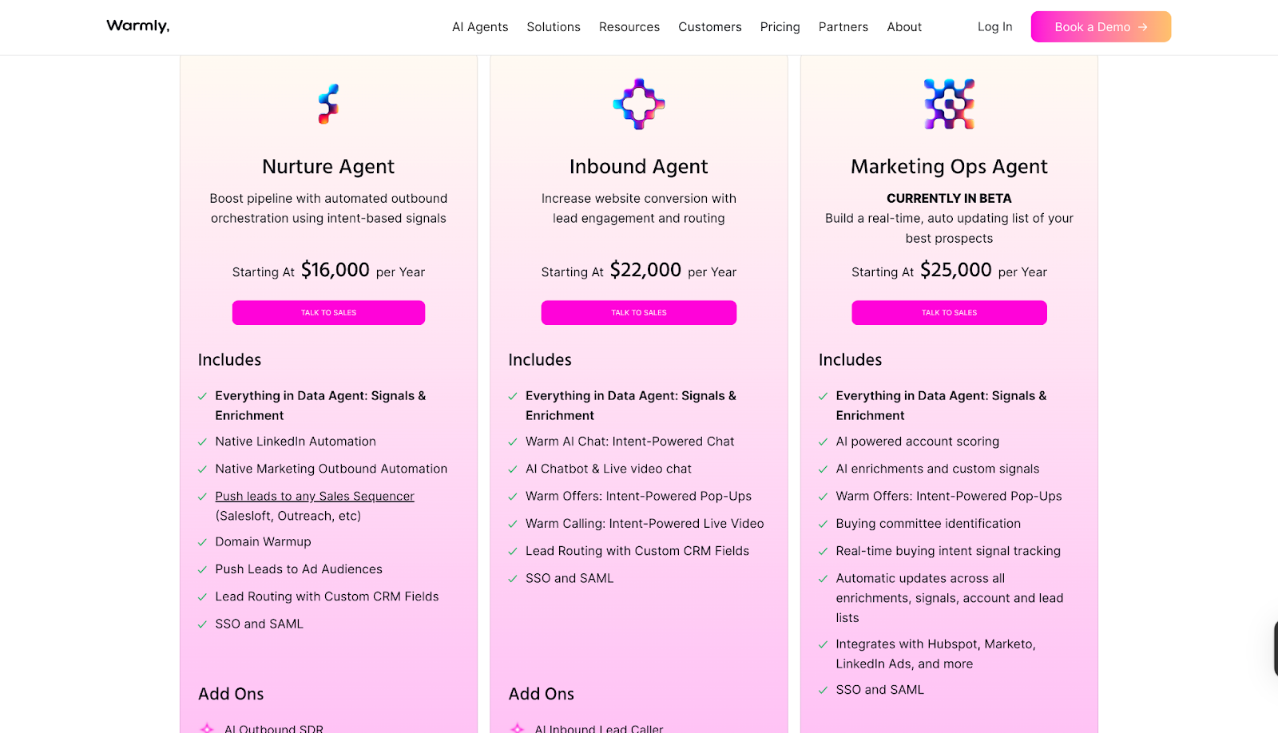Image resolution: width=1278 pixels, height=733 pixels.
Task: Click AI enrichments and custom signals item
Action: point(938,470)
